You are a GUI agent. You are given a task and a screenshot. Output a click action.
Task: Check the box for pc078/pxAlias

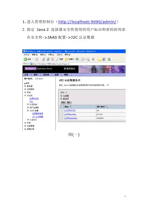(x=62, y=115)
